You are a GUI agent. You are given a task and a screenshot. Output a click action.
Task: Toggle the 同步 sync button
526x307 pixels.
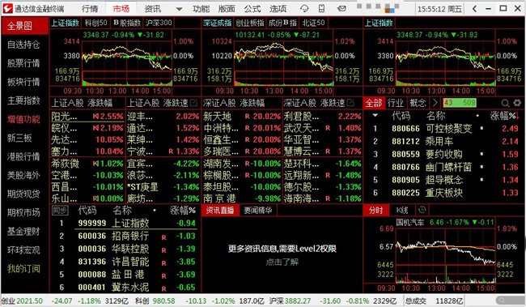pyautogui.click(x=60, y=211)
